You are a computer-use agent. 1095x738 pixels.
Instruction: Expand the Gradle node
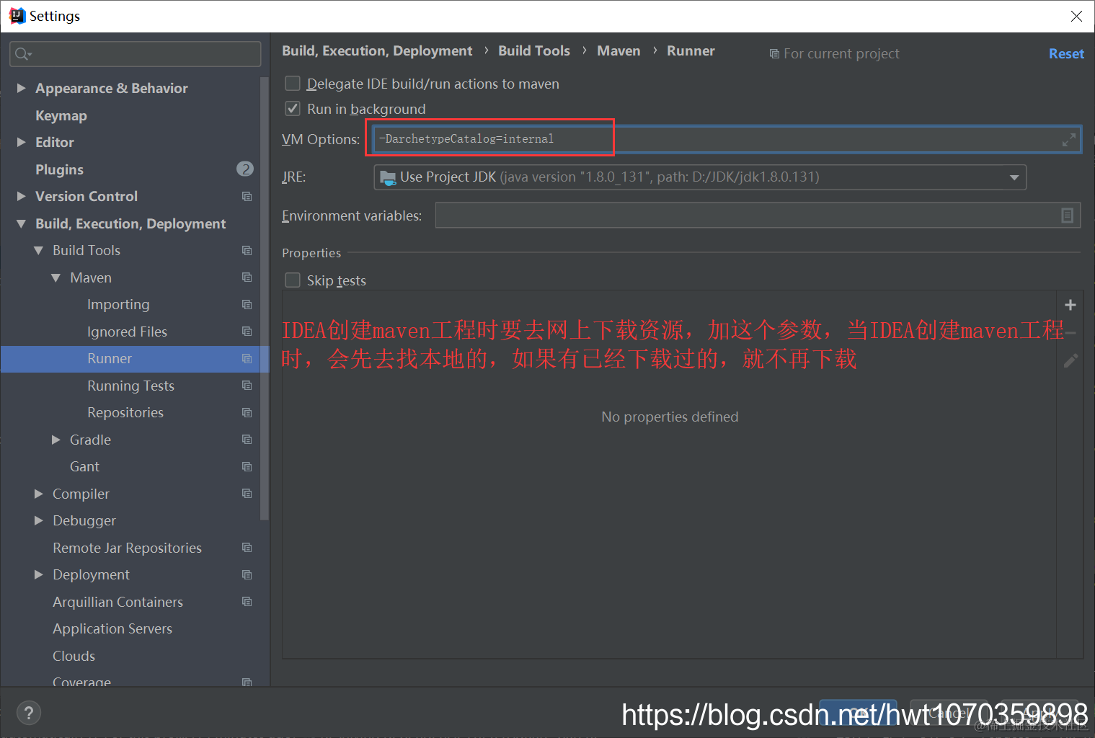pos(56,440)
